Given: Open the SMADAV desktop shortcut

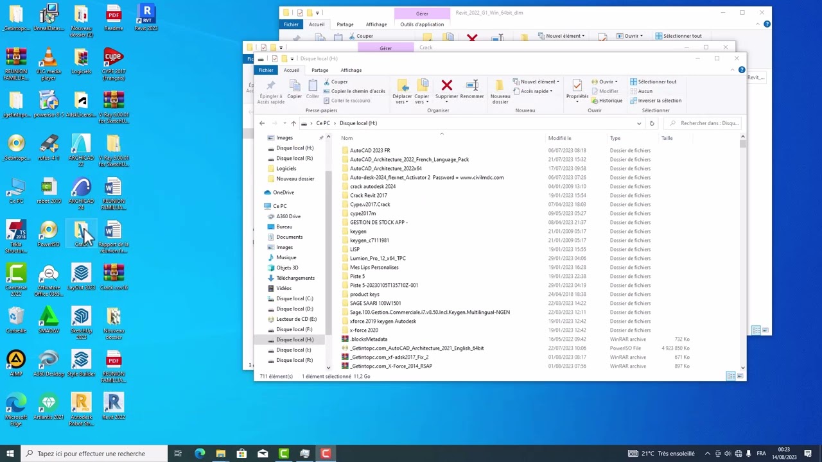Looking at the screenshot, I should click(49, 320).
